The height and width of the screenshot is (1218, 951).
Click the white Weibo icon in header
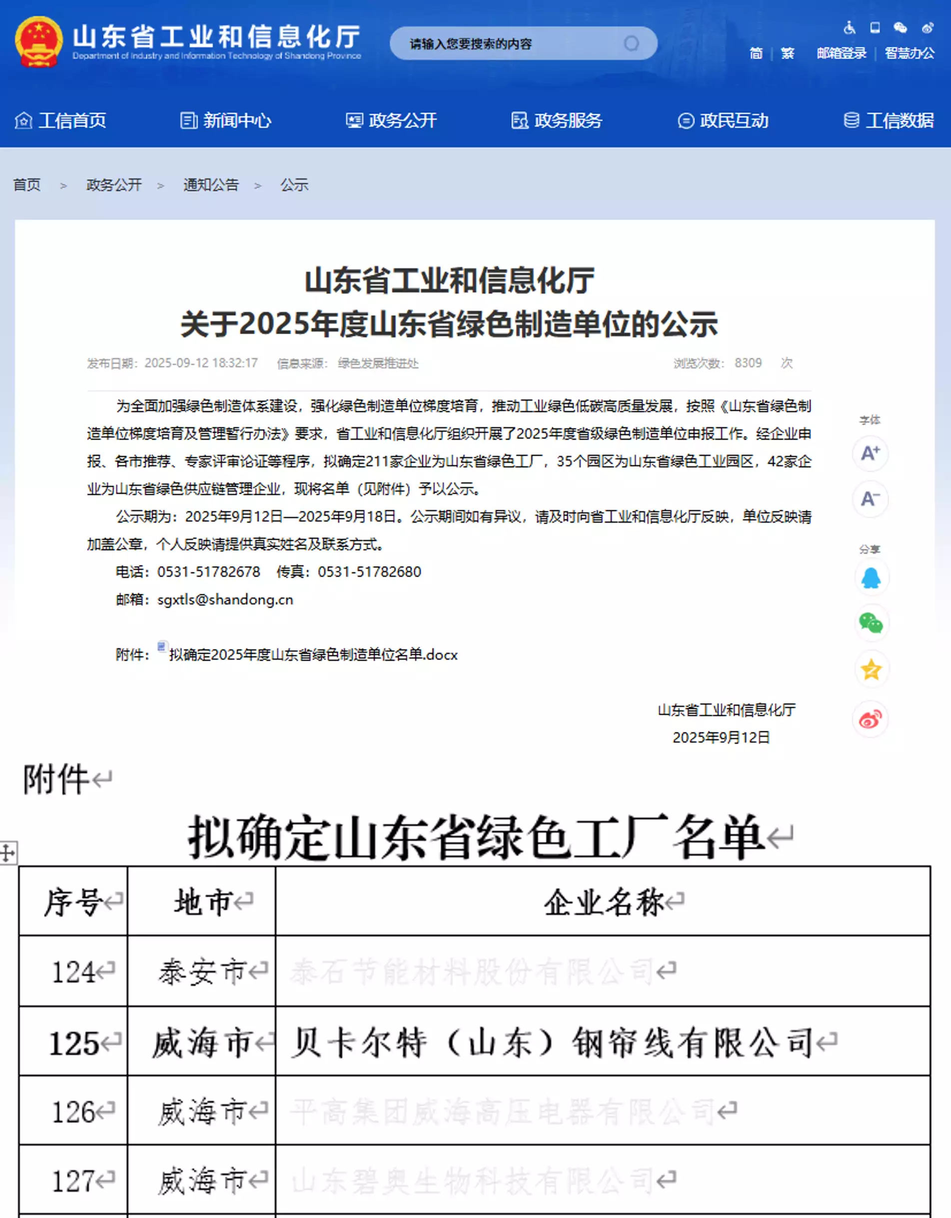pyautogui.click(x=927, y=28)
